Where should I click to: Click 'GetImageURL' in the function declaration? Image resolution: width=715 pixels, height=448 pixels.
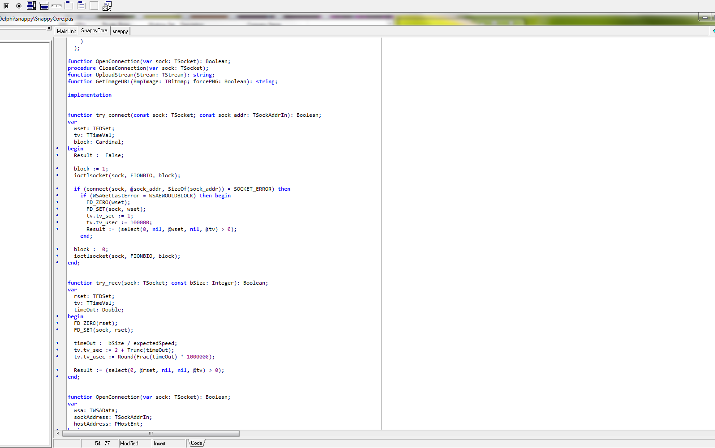(113, 81)
